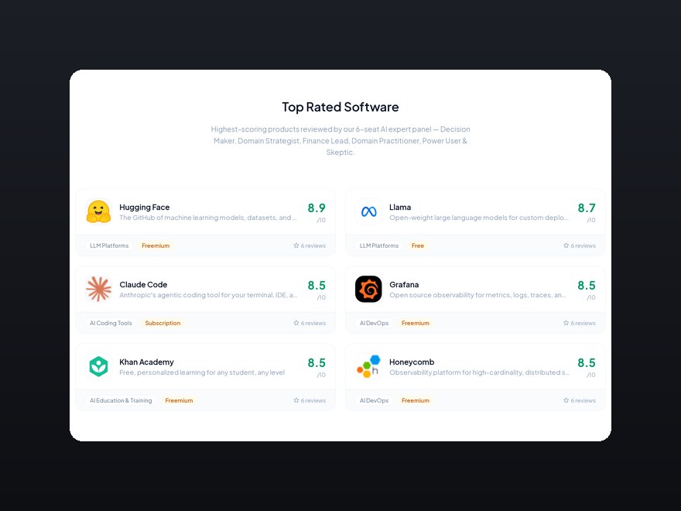Viewport: 681px width, 511px height.
Task: Click Claude Code agentic coding tool description
Action: click(x=208, y=295)
